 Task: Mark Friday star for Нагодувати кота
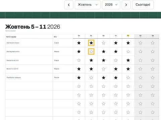tap(128, 52)
